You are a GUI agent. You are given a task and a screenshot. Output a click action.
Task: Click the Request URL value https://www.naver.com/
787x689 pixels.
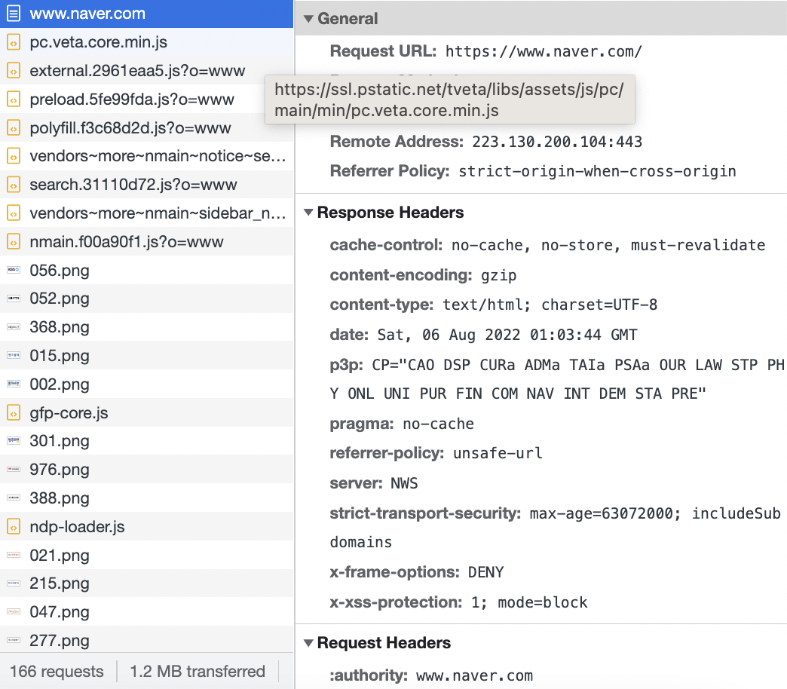click(544, 52)
